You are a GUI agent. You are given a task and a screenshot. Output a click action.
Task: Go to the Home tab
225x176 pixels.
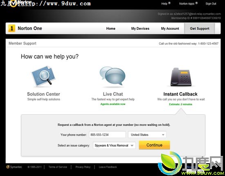110,29
